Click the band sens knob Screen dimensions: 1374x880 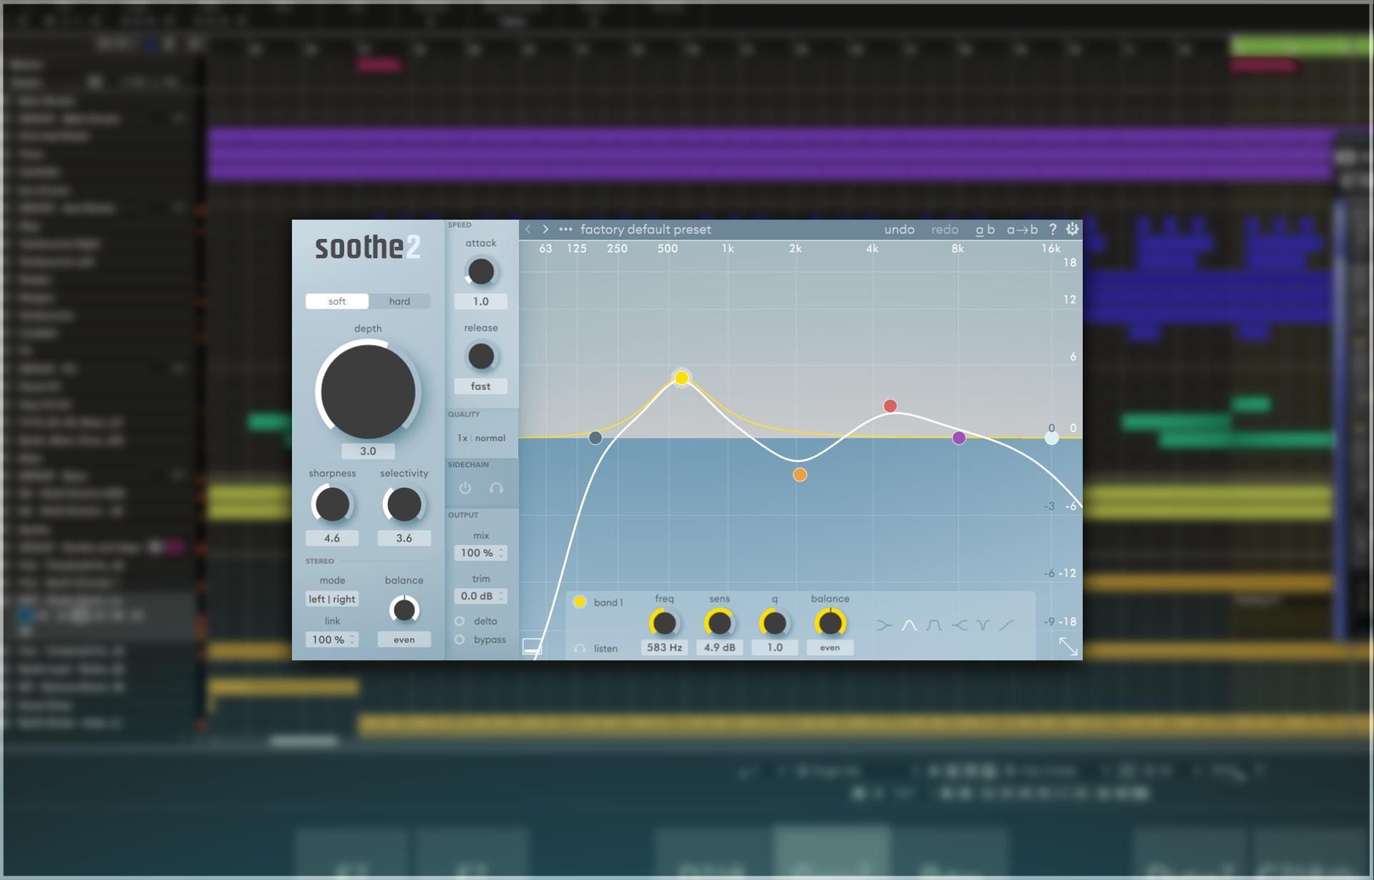click(719, 623)
